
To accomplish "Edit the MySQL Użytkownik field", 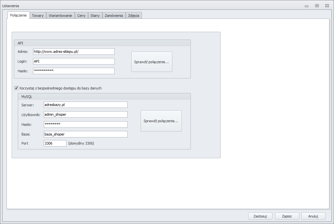I will [x=86, y=114].
